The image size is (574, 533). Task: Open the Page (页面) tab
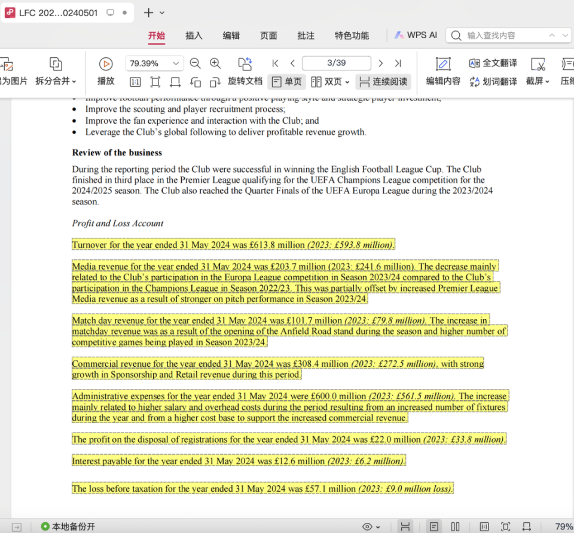coord(268,35)
